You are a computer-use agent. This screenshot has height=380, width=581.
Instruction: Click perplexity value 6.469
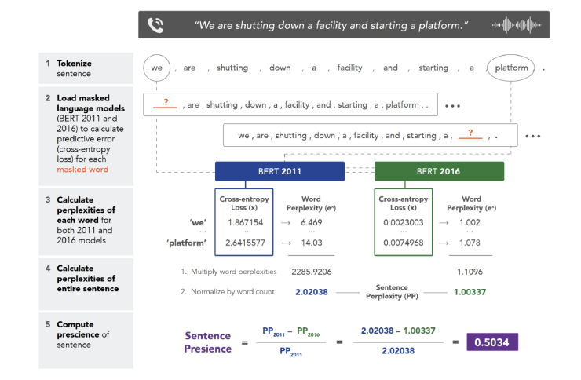tap(312, 223)
